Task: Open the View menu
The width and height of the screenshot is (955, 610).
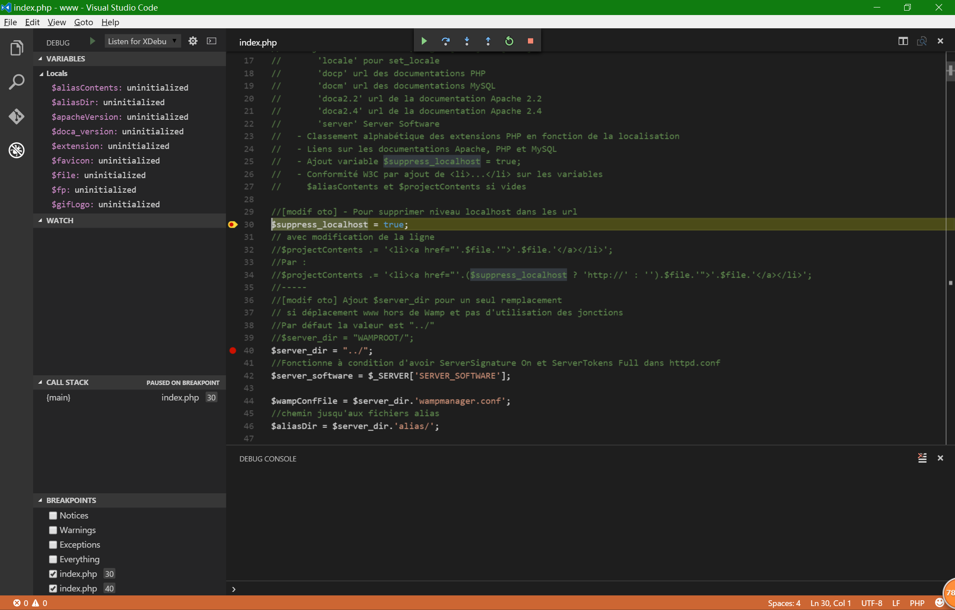Action: pos(57,22)
